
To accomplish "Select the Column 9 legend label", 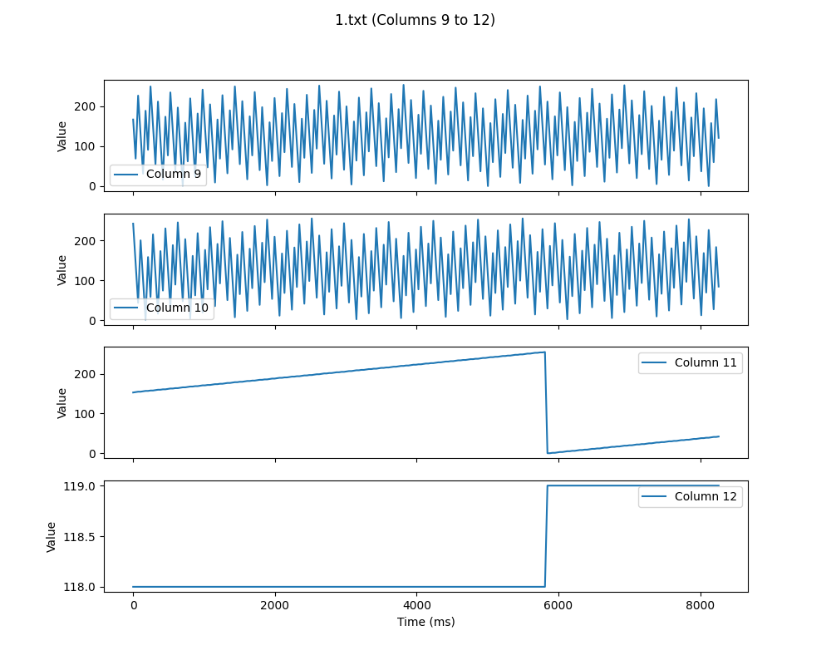I will click(173, 175).
